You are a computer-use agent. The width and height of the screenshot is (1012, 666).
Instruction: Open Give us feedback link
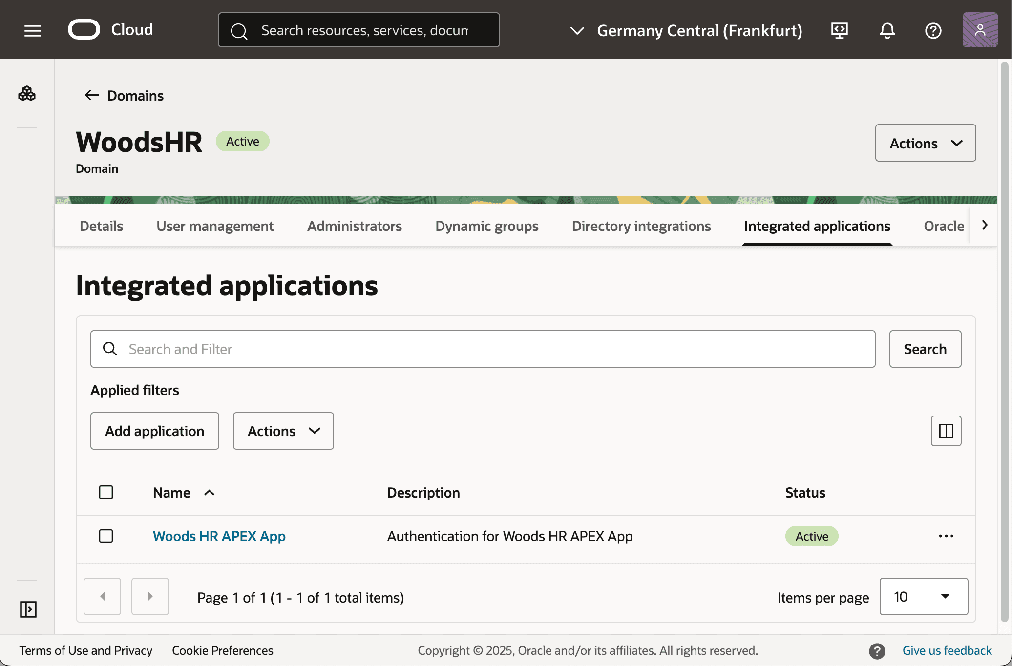tap(947, 651)
